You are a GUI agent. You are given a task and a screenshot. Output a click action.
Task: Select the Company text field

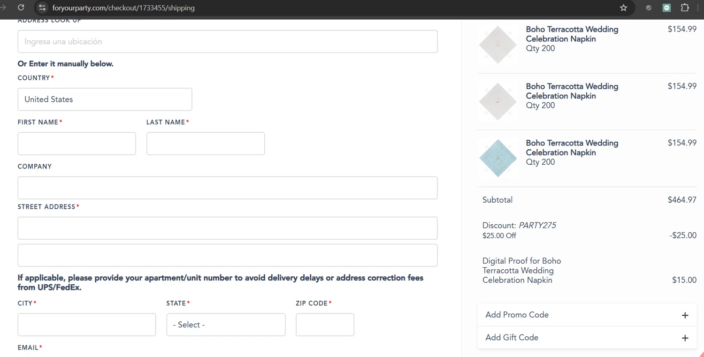pyautogui.click(x=228, y=188)
